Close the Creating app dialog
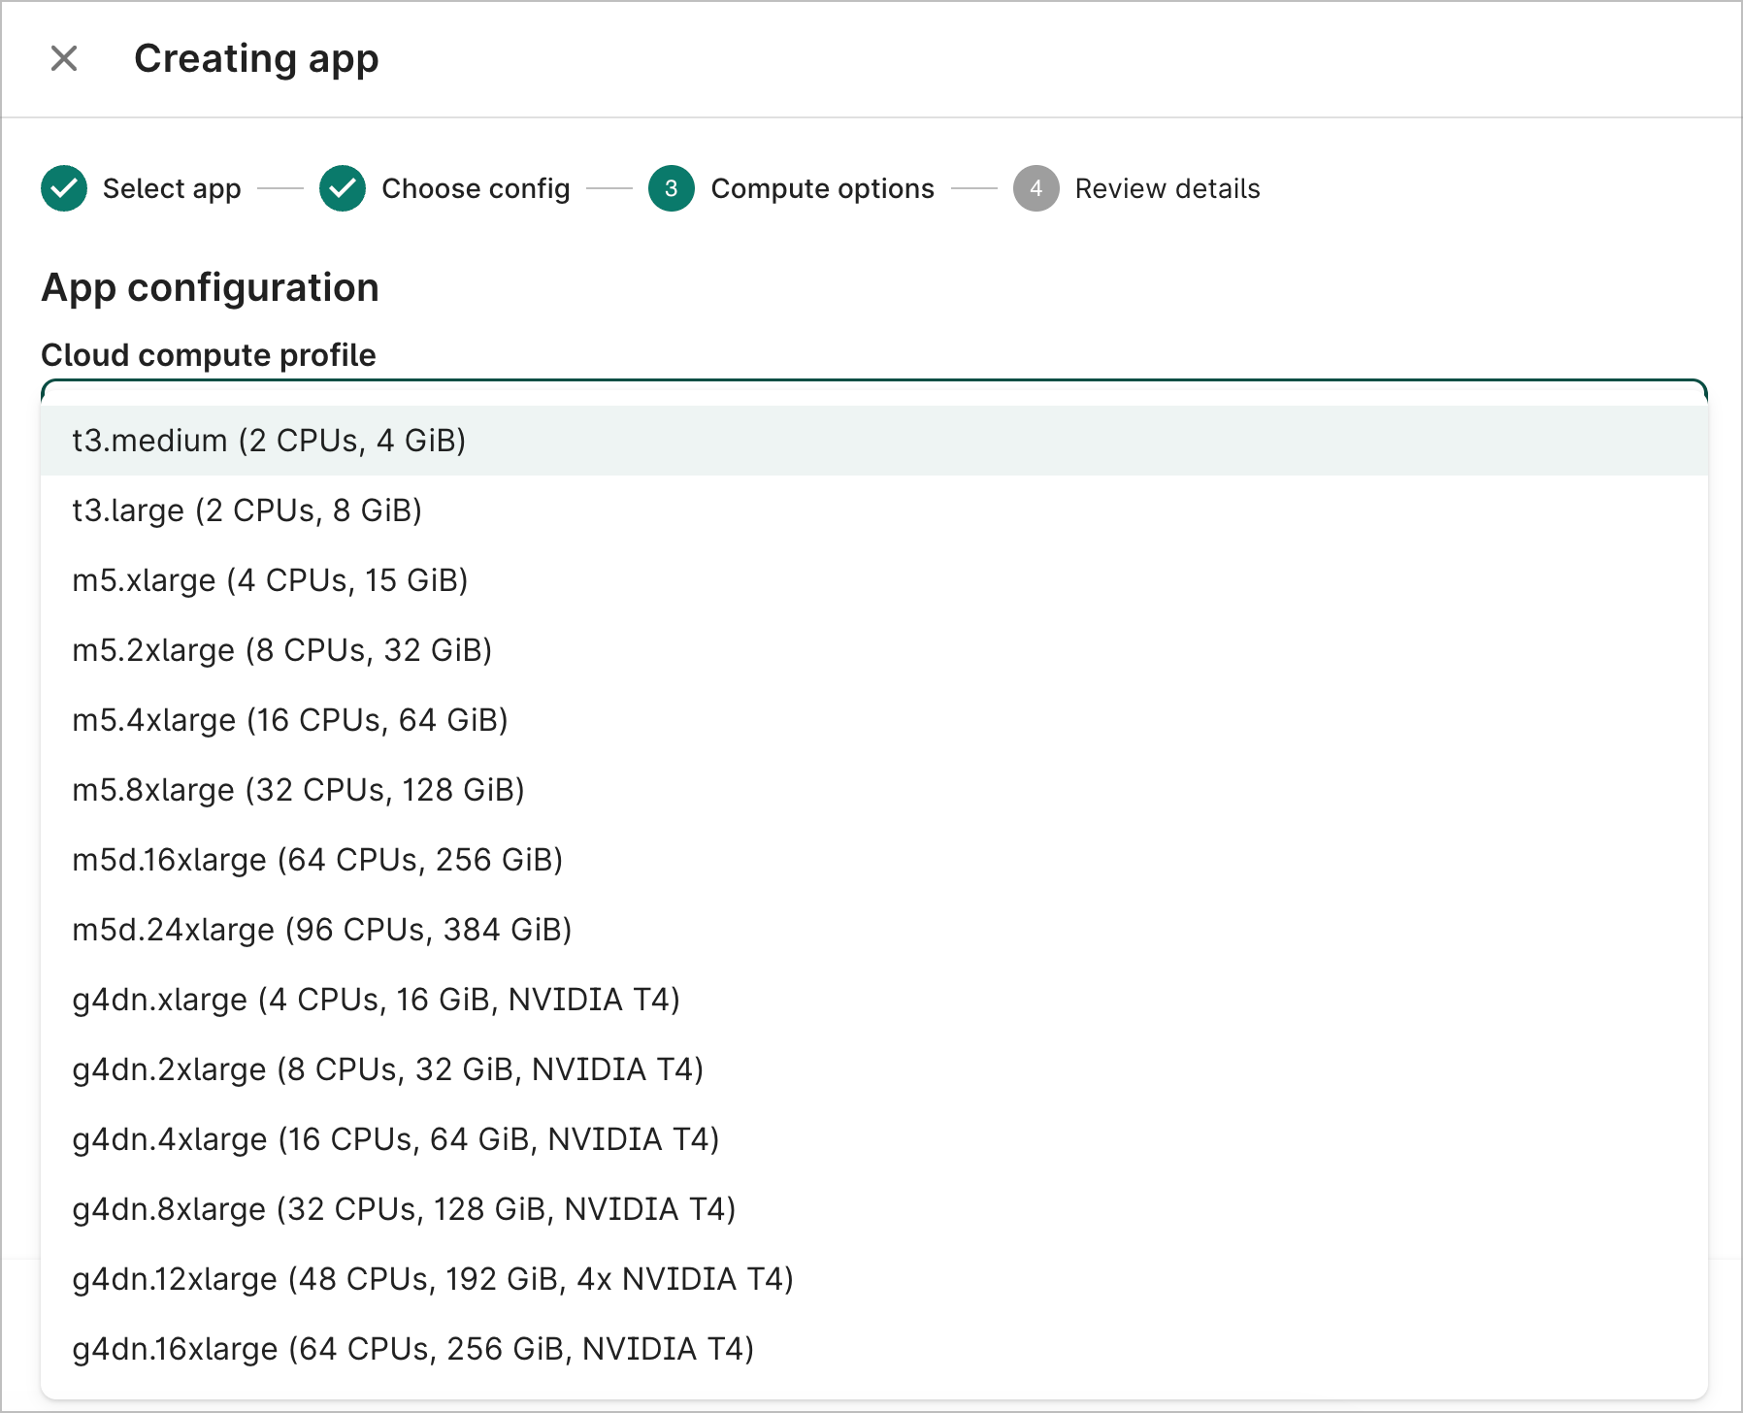The width and height of the screenshot is (1743, 1413). (64, 59)
